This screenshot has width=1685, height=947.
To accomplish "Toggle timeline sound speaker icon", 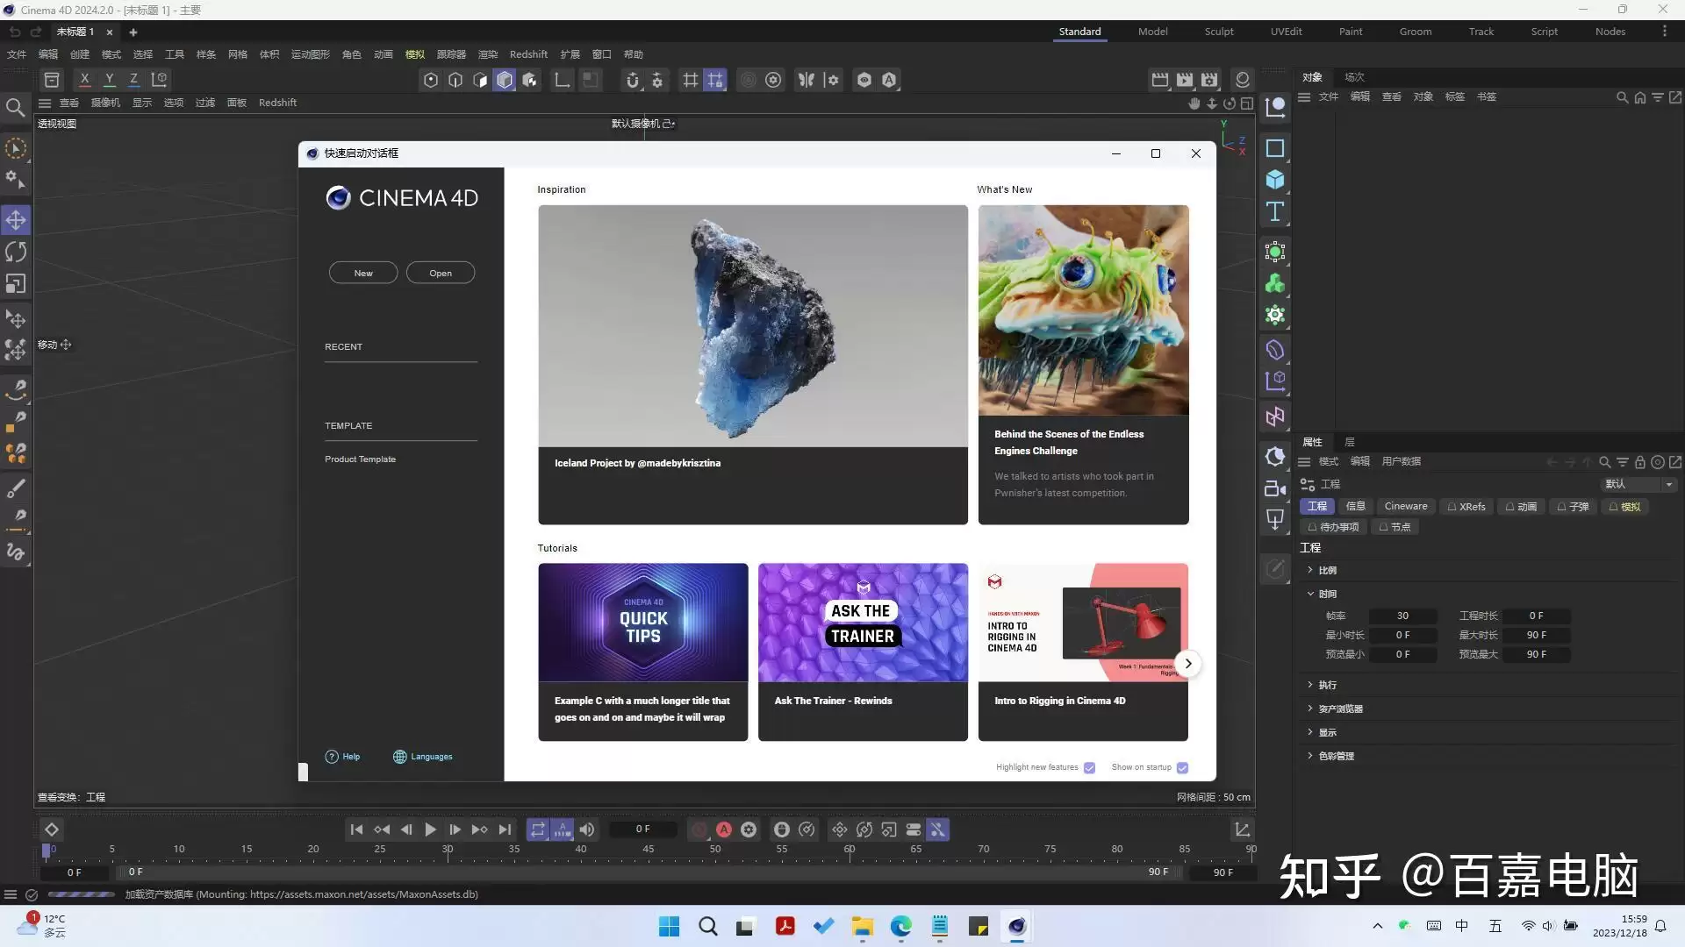I will pyautogui.click(x=587, y=830).
